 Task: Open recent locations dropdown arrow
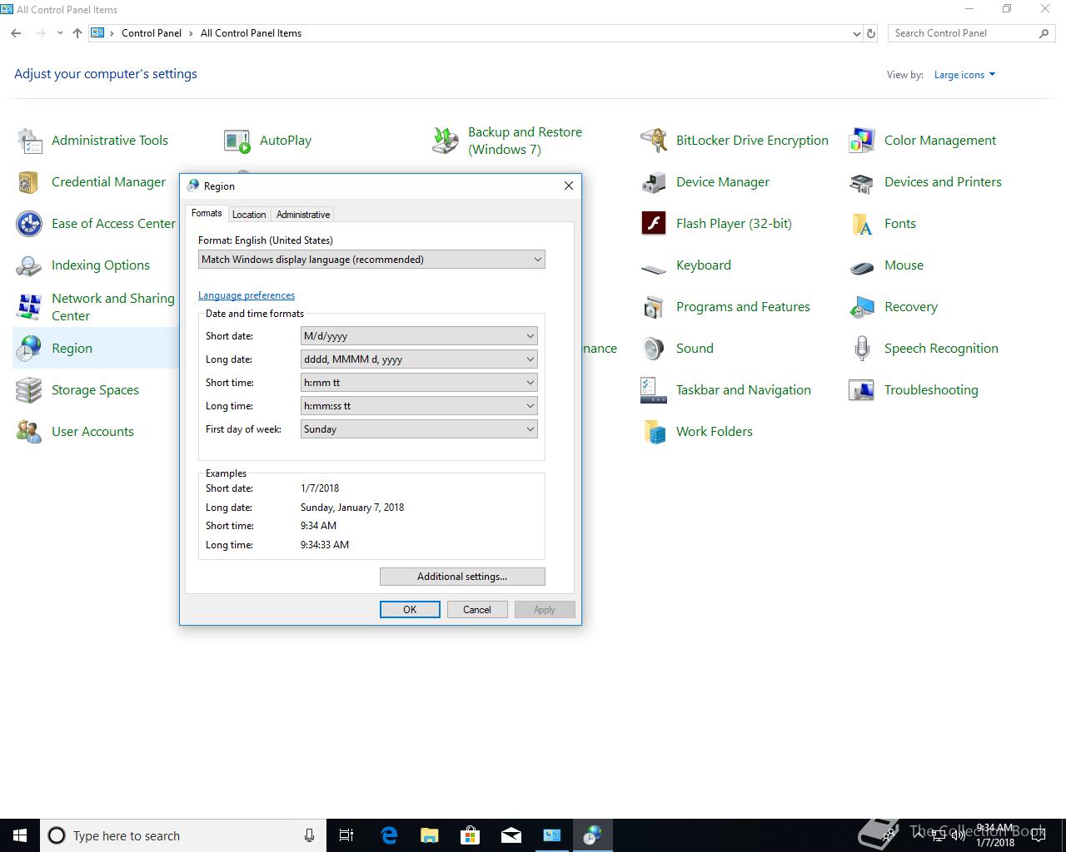60,33
